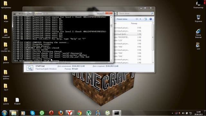Click Explorer file list scrollbar thumb
The width and height of the screenshot is (206, 116).
(153, 37)
